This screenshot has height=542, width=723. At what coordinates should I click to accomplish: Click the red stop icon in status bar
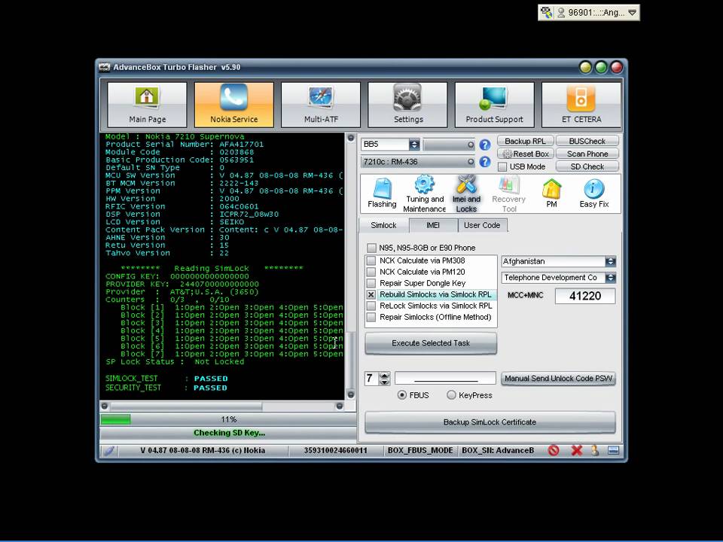554,450
